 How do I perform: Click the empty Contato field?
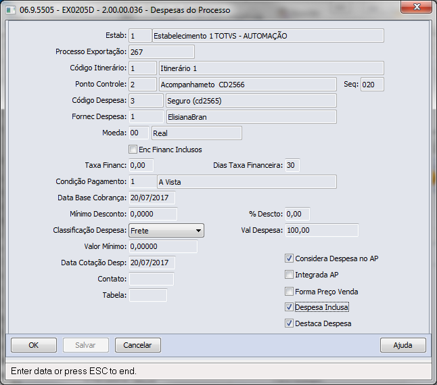(152, 279)
